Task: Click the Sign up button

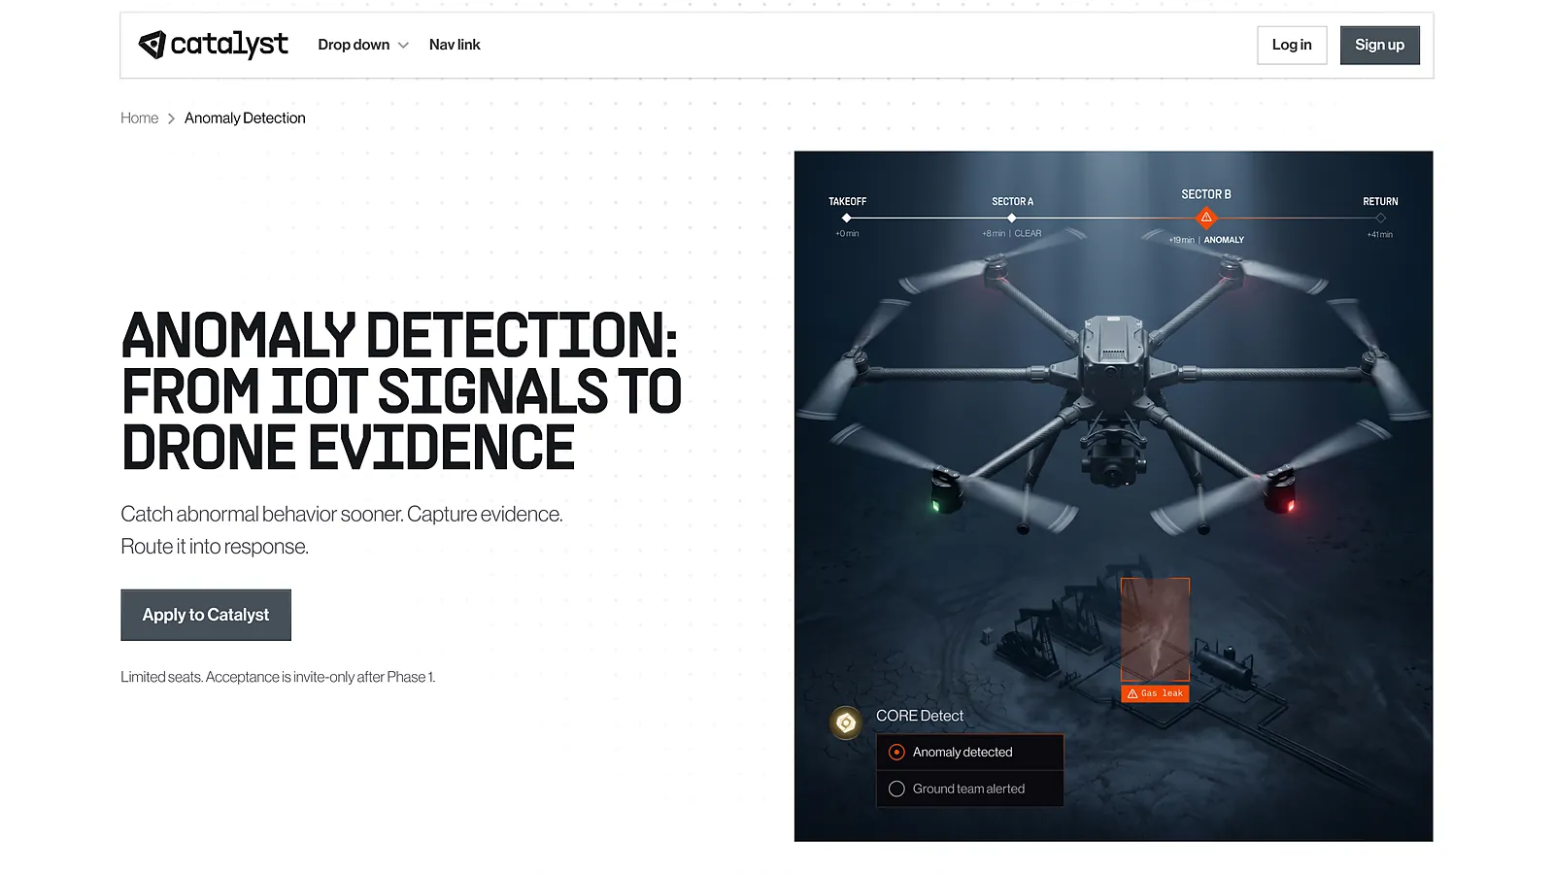Action: click(1379, 45)
